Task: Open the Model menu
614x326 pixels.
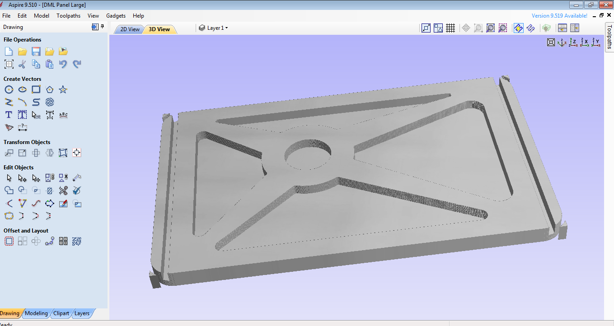Action: coord(42,16)
